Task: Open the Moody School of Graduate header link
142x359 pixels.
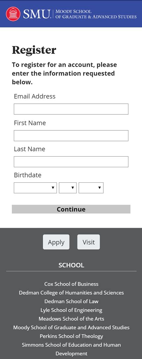Action: point(96,14)
